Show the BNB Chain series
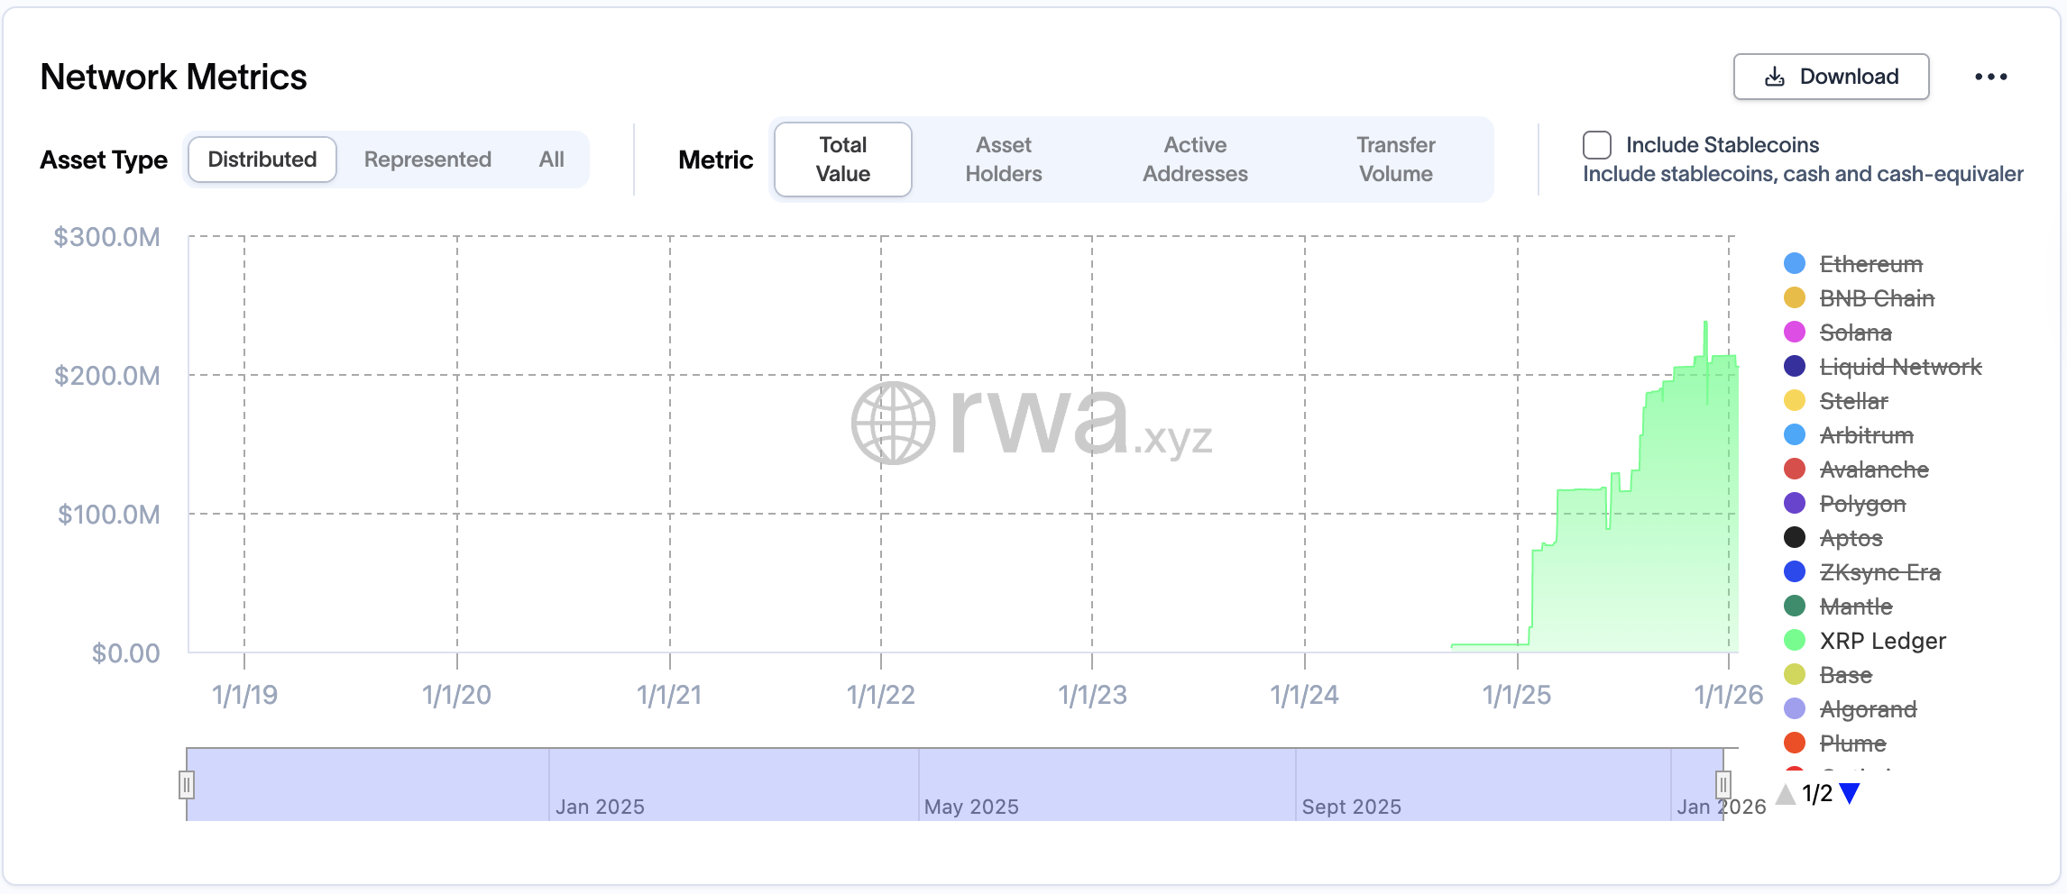This screenshot has width=2067, height=894. pyautogui.click(x=1876, y=298)
